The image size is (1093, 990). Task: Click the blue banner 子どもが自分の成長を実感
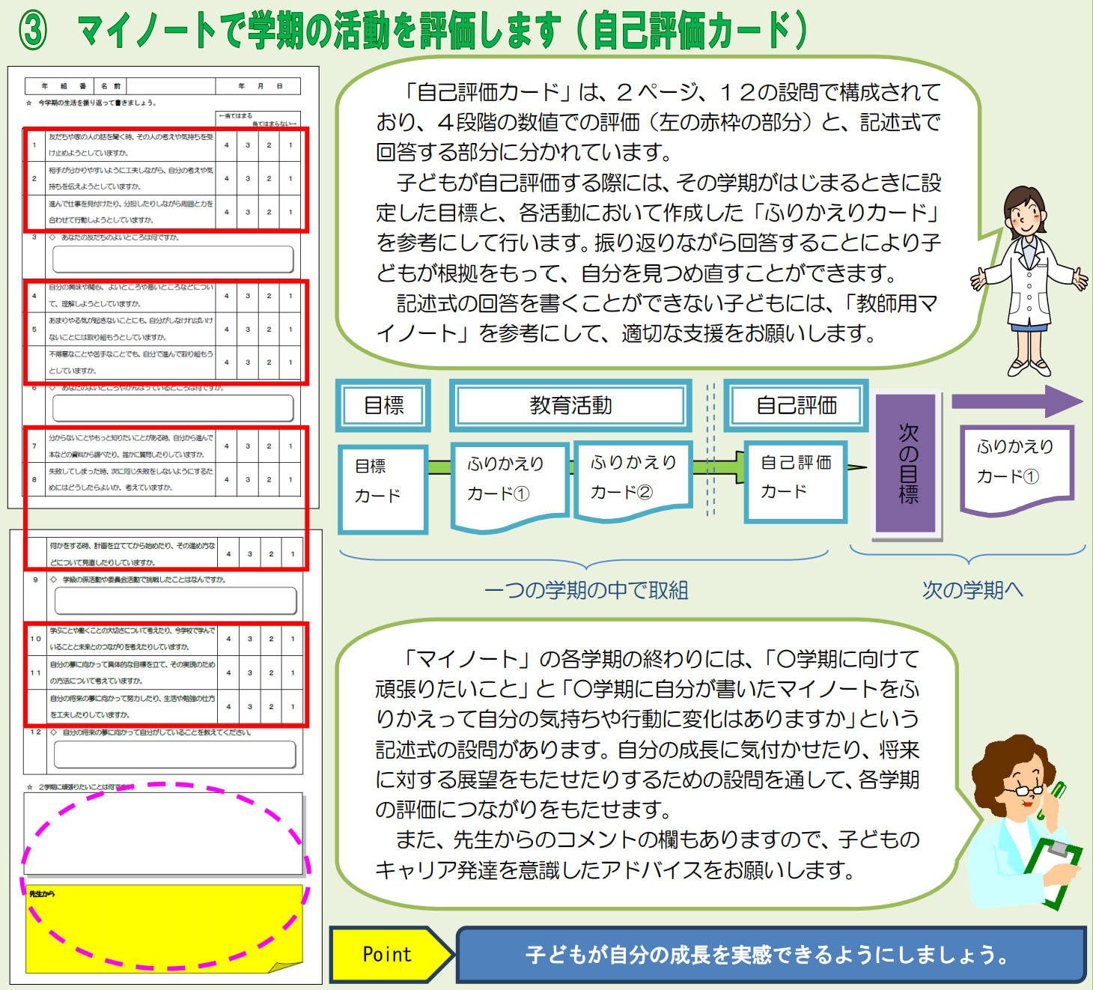click(x=770, y=955)
